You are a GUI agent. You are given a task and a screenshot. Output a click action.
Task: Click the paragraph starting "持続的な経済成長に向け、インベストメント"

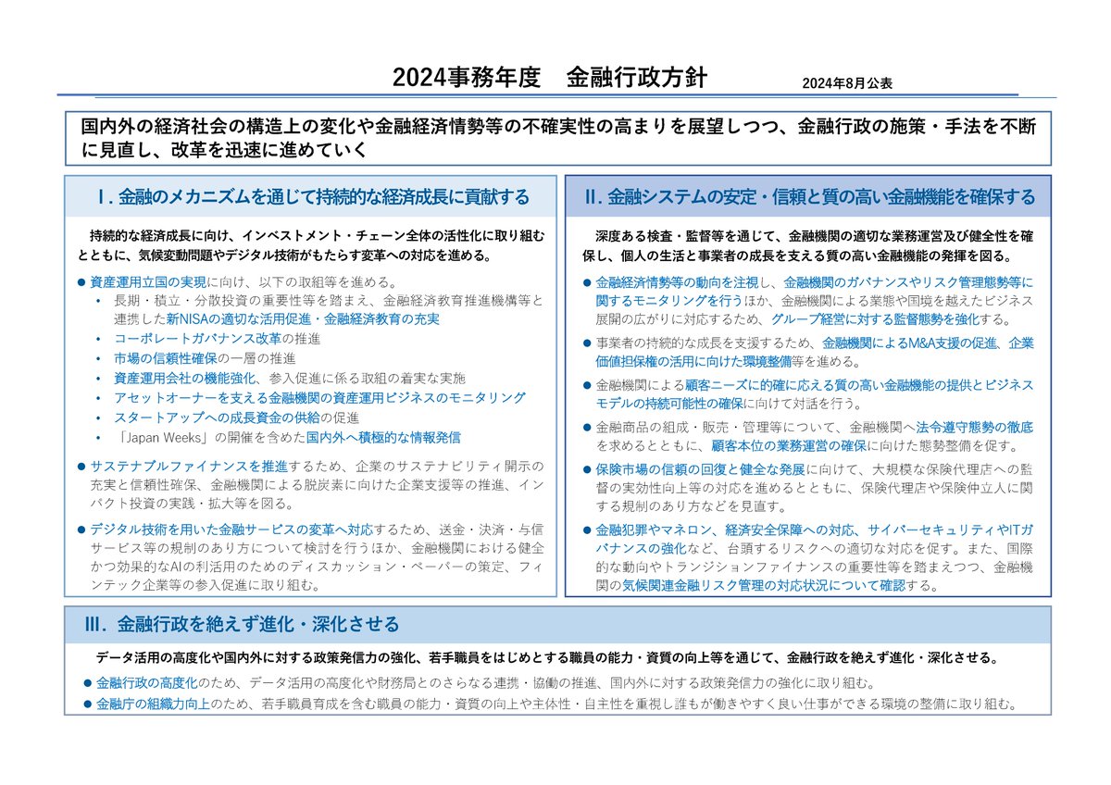[x=311, y=244]
